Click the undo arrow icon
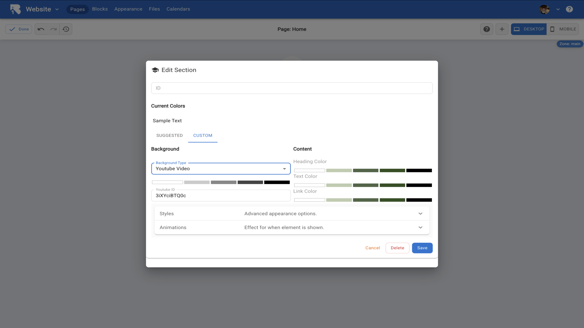The width and height of the screenshot is (584, 328). tap(41, 29)
